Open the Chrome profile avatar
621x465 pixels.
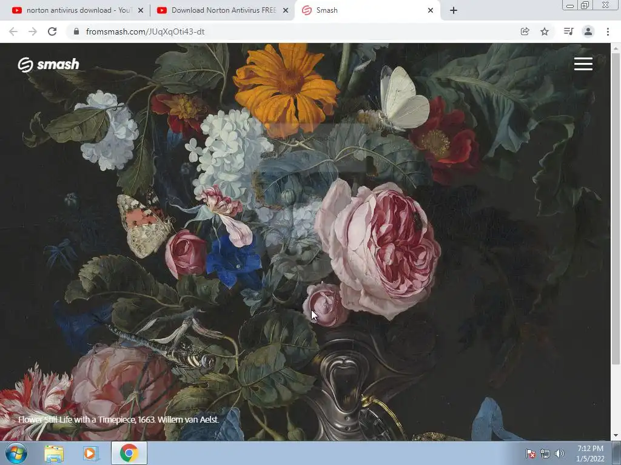pos(588,31)
